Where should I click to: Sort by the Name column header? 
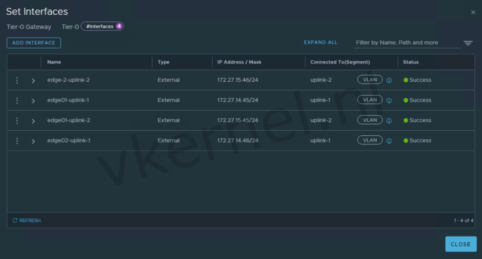[x=54, y=62]
